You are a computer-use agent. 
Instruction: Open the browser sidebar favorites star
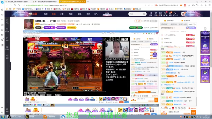(2, 10)
